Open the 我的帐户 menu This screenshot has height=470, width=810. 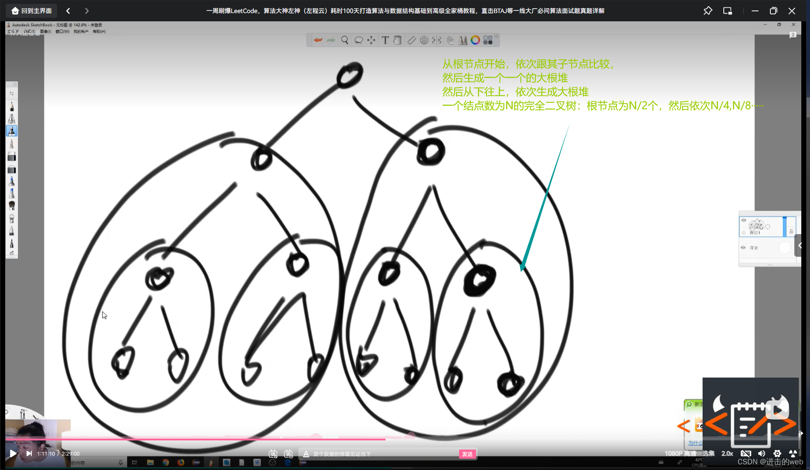81,31
